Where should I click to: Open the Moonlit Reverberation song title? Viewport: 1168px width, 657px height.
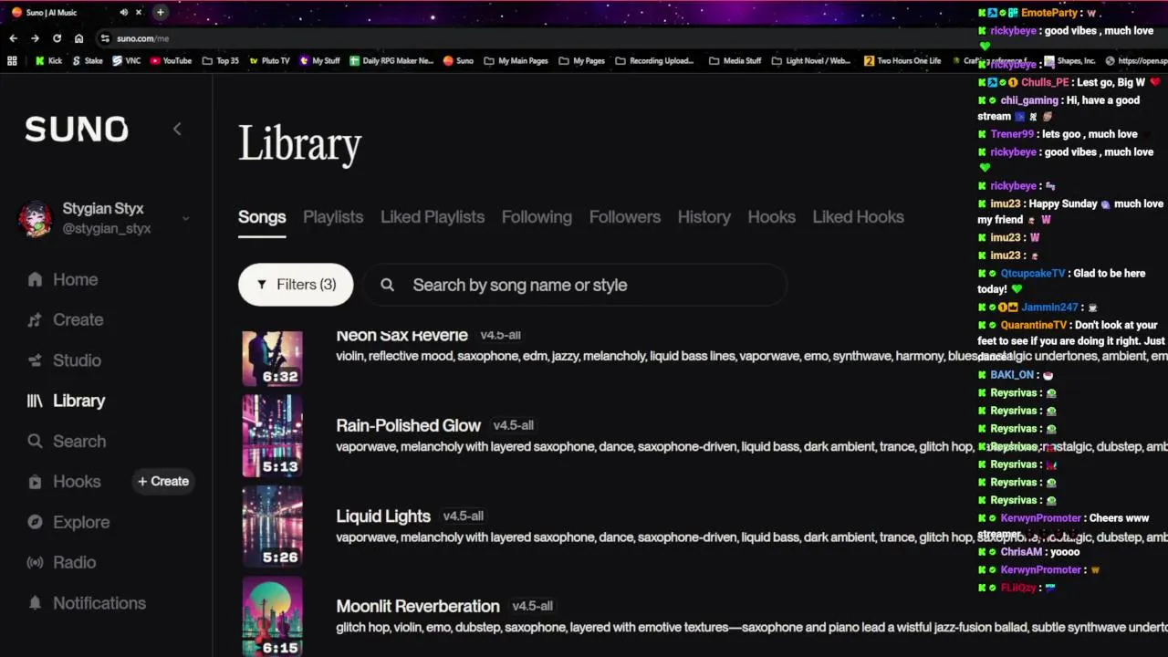coord(418,607)
